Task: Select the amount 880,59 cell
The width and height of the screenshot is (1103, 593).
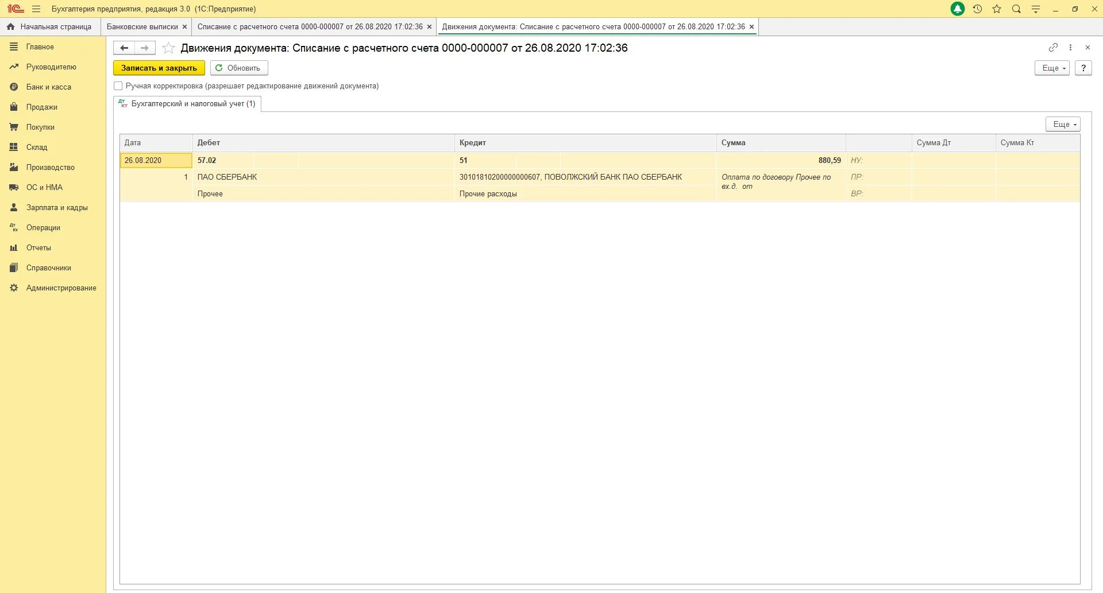Action: [x=781, y=161]
